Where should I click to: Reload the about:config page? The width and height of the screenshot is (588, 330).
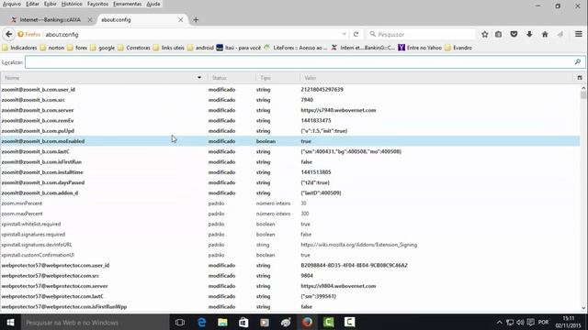pos(356,34)
